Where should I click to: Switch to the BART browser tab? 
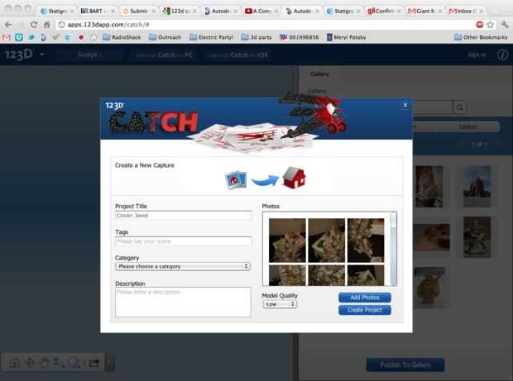point(97,11)
